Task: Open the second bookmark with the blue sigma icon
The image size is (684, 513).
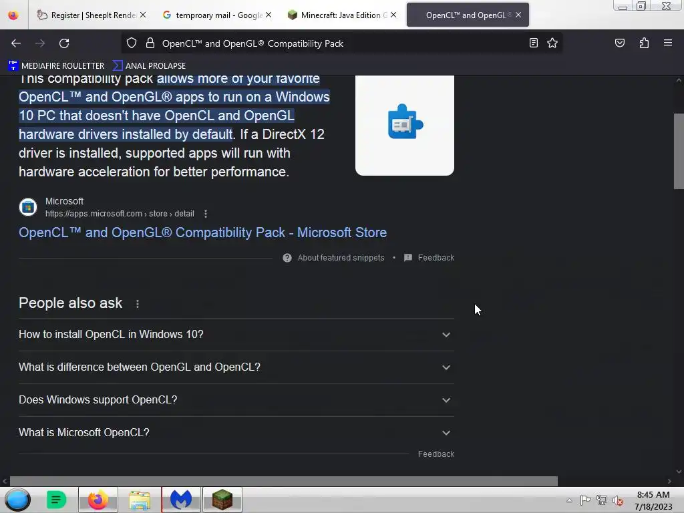Action: 149,66
